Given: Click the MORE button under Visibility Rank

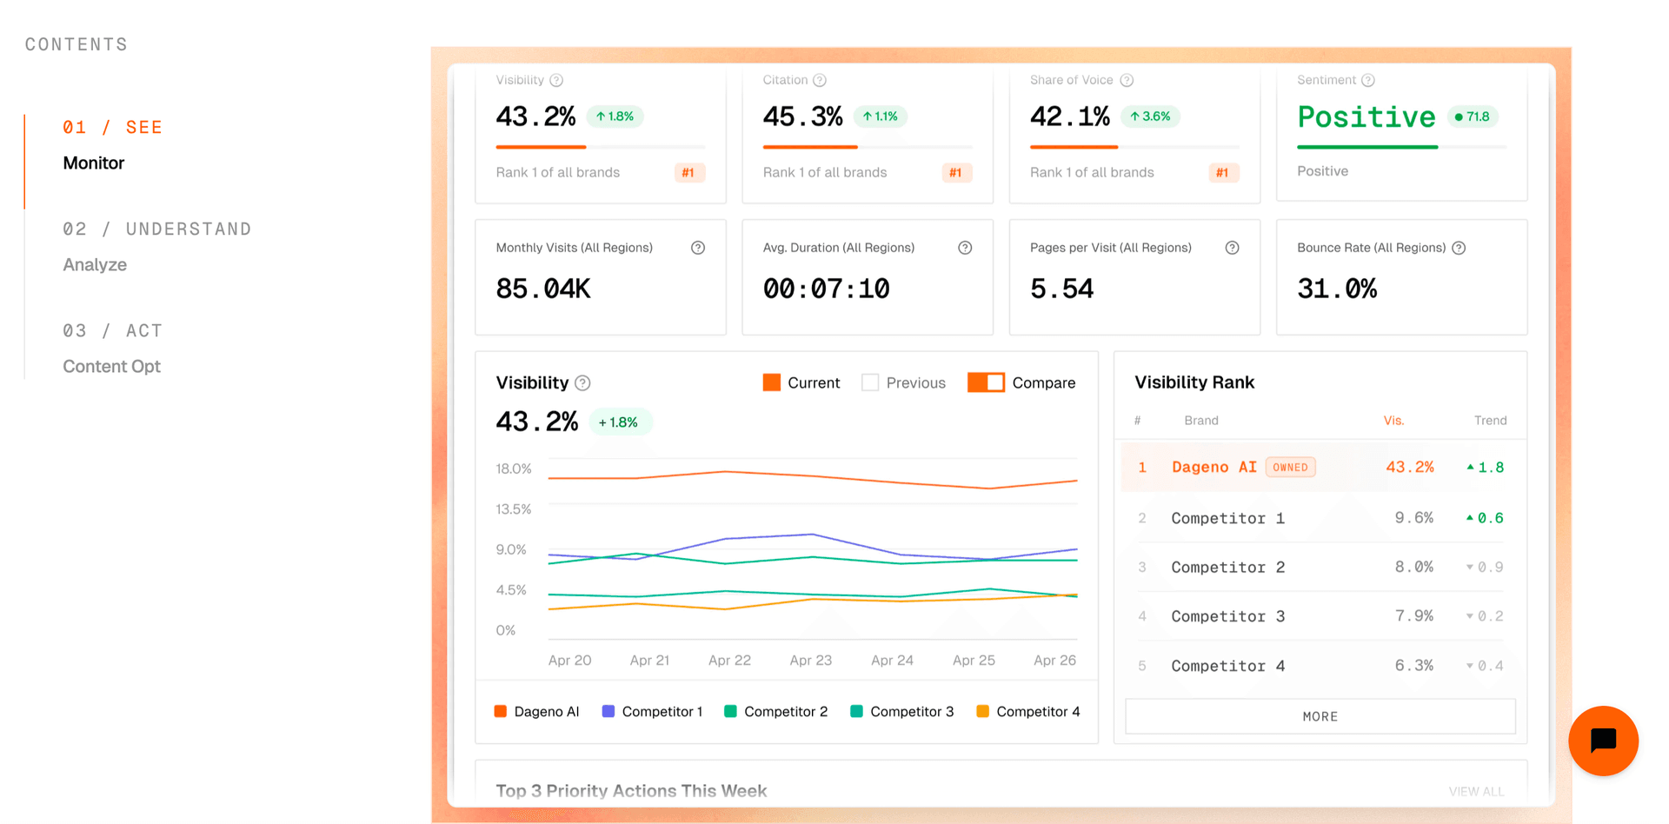Looking at the screenshot, I should [x=1320, y=716].
